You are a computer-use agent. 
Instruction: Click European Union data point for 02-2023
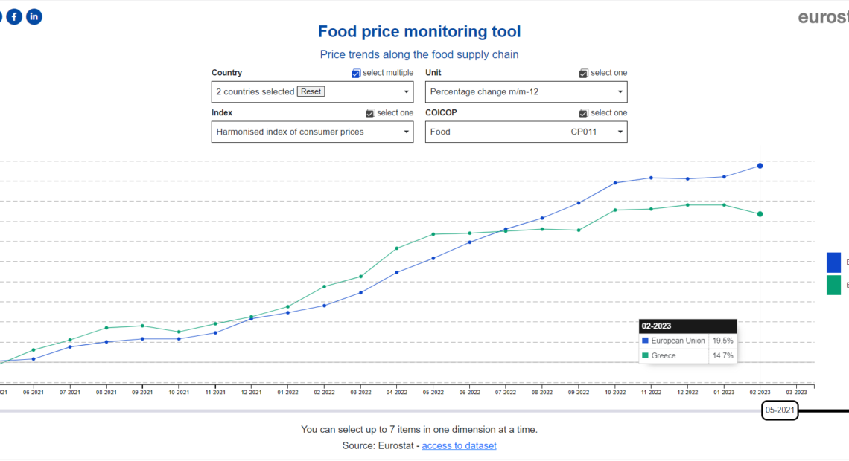760,166
